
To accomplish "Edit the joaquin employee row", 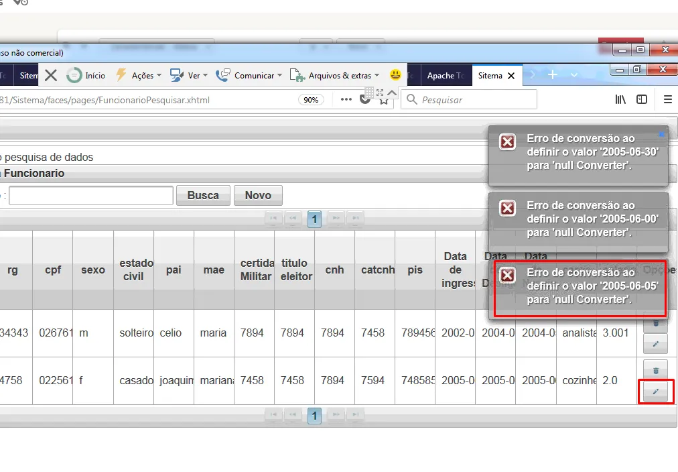I will (655, 392).
